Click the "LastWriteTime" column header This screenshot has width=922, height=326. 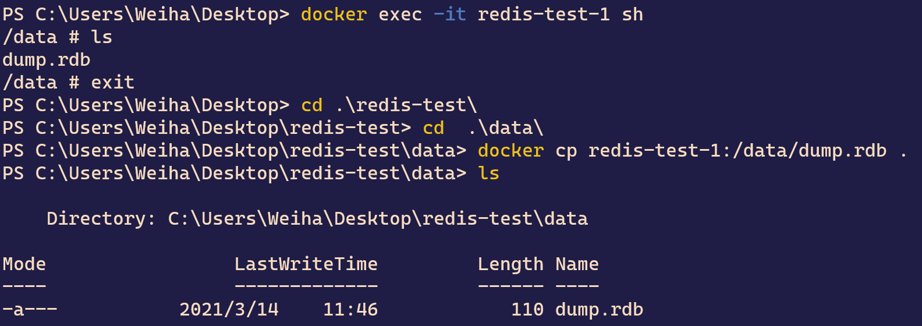(306, 264)
